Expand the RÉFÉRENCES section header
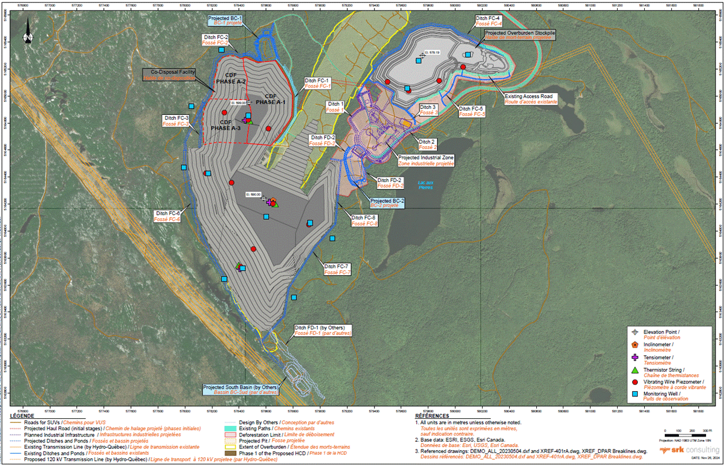The width and height of the screenshot is (725, 466). pos(432,415)
